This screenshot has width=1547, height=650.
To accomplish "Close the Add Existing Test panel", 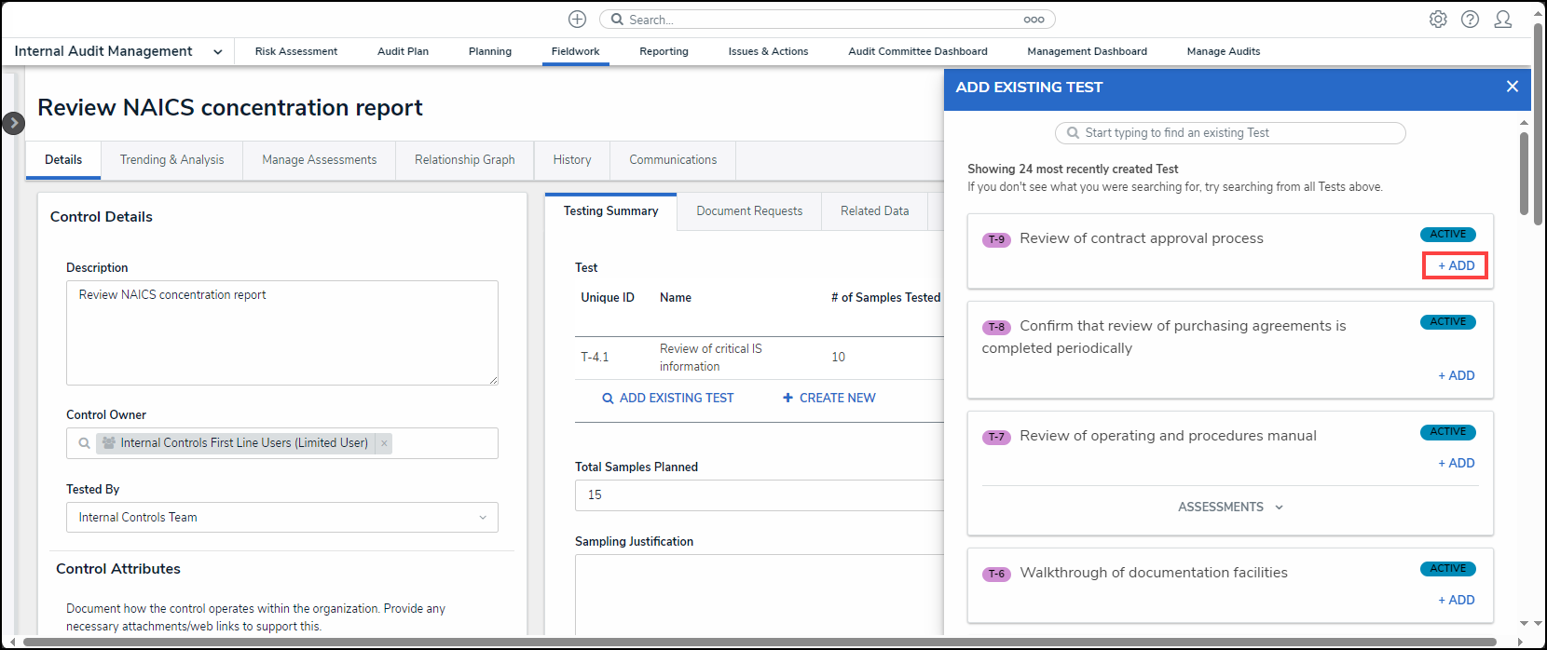I will pyautogui.click(x=1512, y=87).
